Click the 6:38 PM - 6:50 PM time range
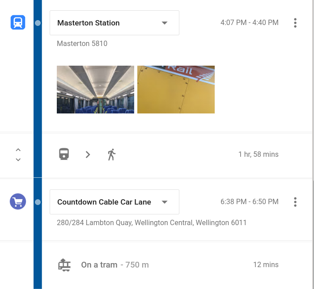This screenshot has width=314, height=289. 249,201
